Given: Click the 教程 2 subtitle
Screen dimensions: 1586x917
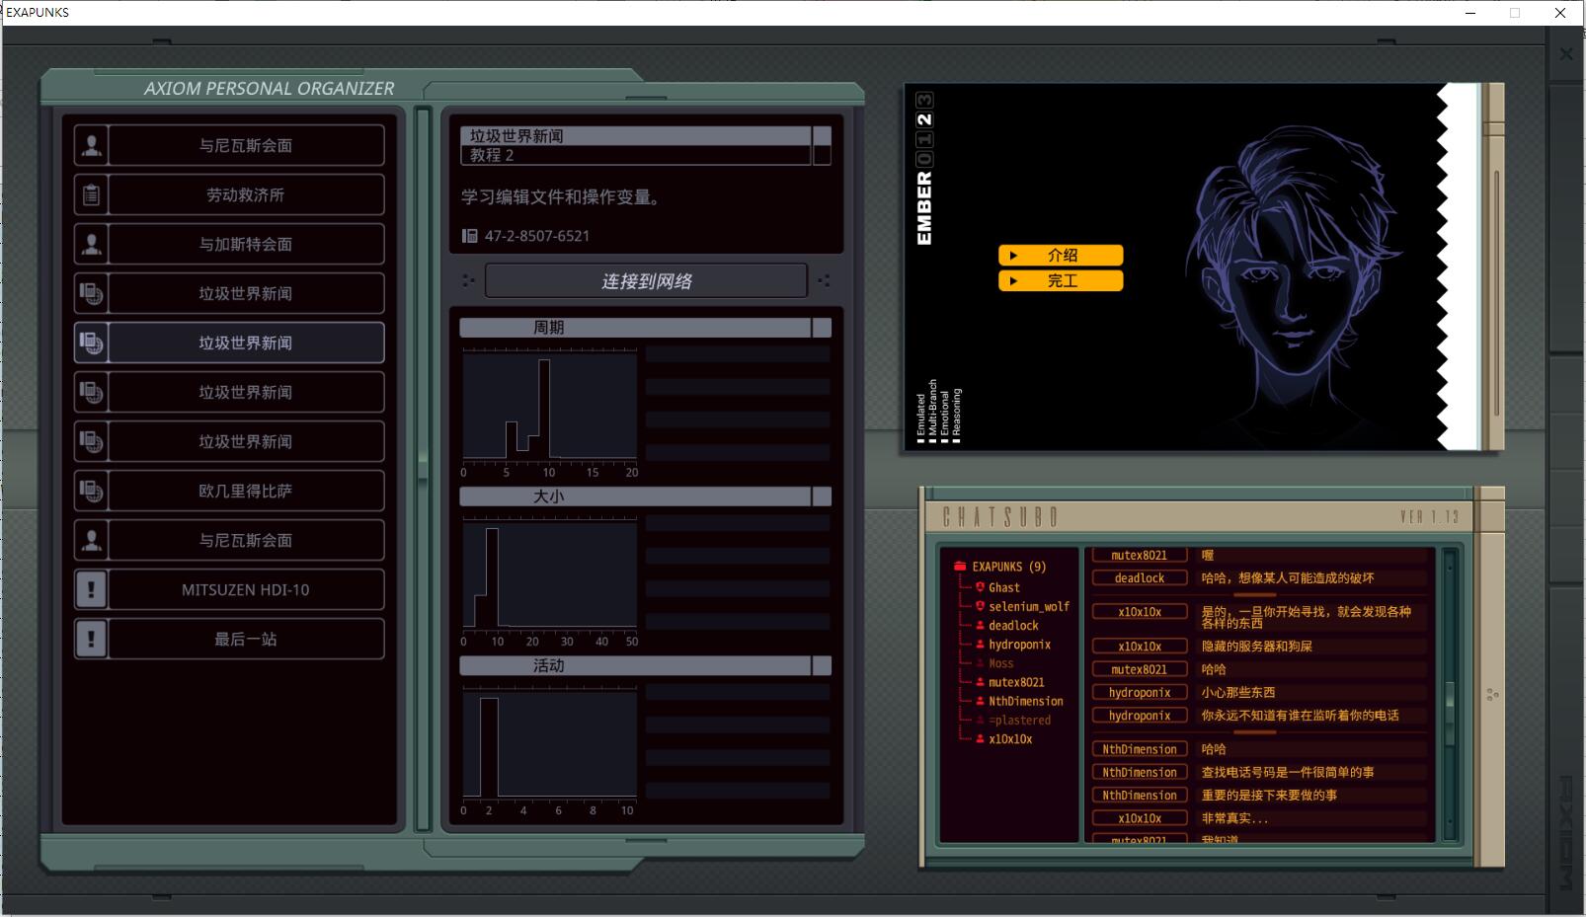Looking at the screenshot, I should (x=492, y=155).
